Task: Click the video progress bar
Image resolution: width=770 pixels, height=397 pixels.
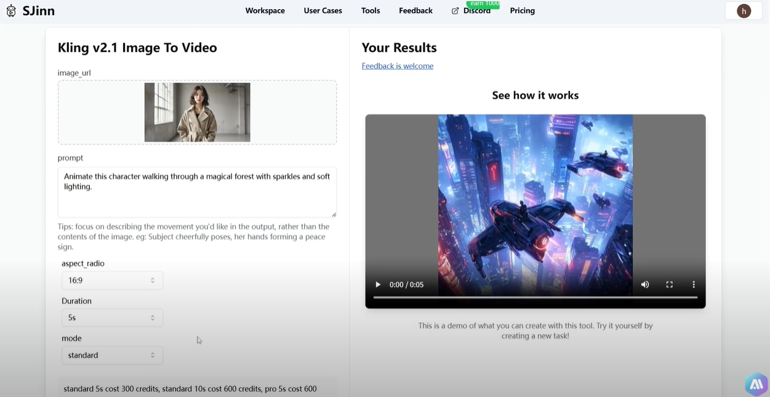Action: pos(535,297)
